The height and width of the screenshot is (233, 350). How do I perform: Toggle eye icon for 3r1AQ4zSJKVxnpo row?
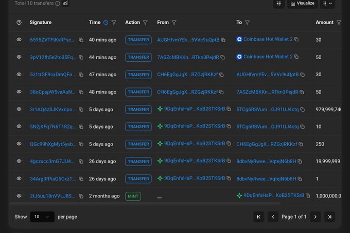click(x=19, y=109)
